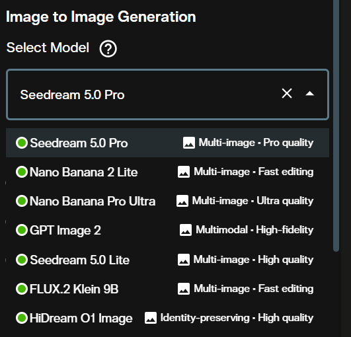Viewport: 351px width, 337px height.
Task: Open the Select Model help icon
Action: (108, 48)
